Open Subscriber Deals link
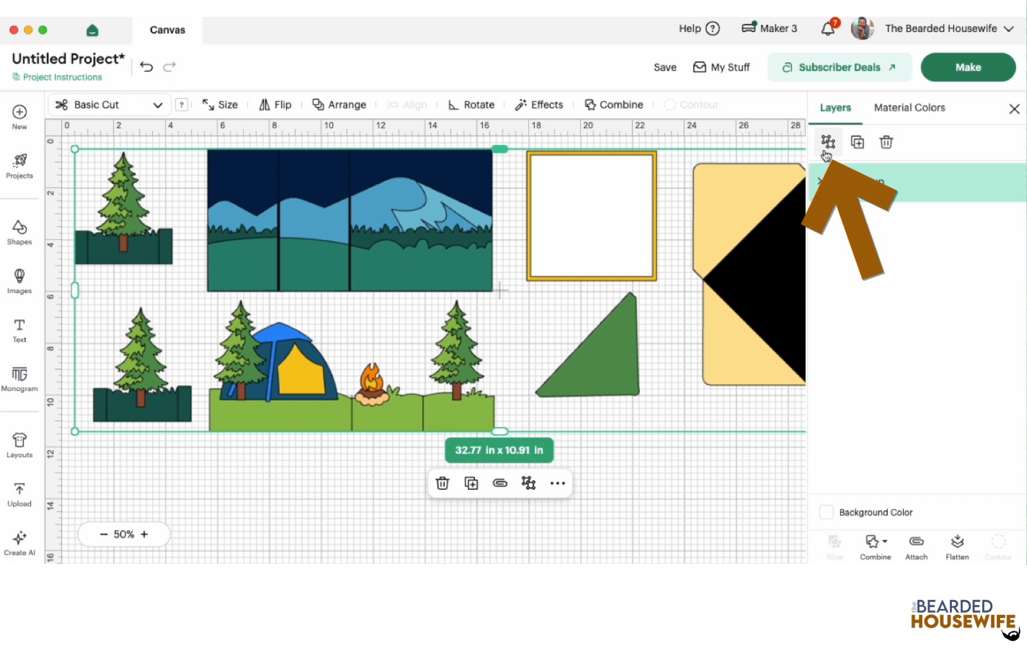This screenshot has height=652, width=1027. tap(840, 67)
